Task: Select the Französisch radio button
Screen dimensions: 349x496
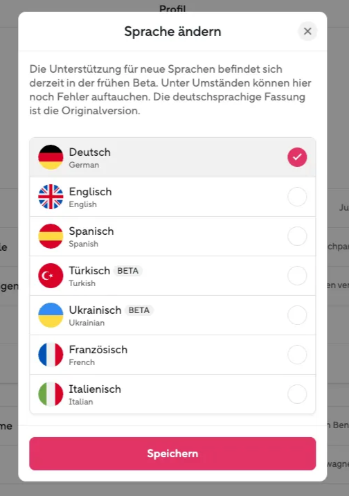Action: point(297,355)
